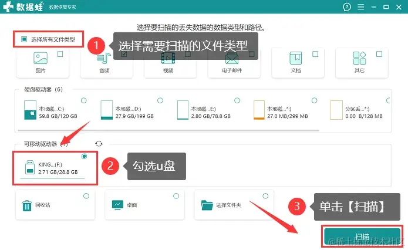Click the 扫描 scan button

pos(362,237)
